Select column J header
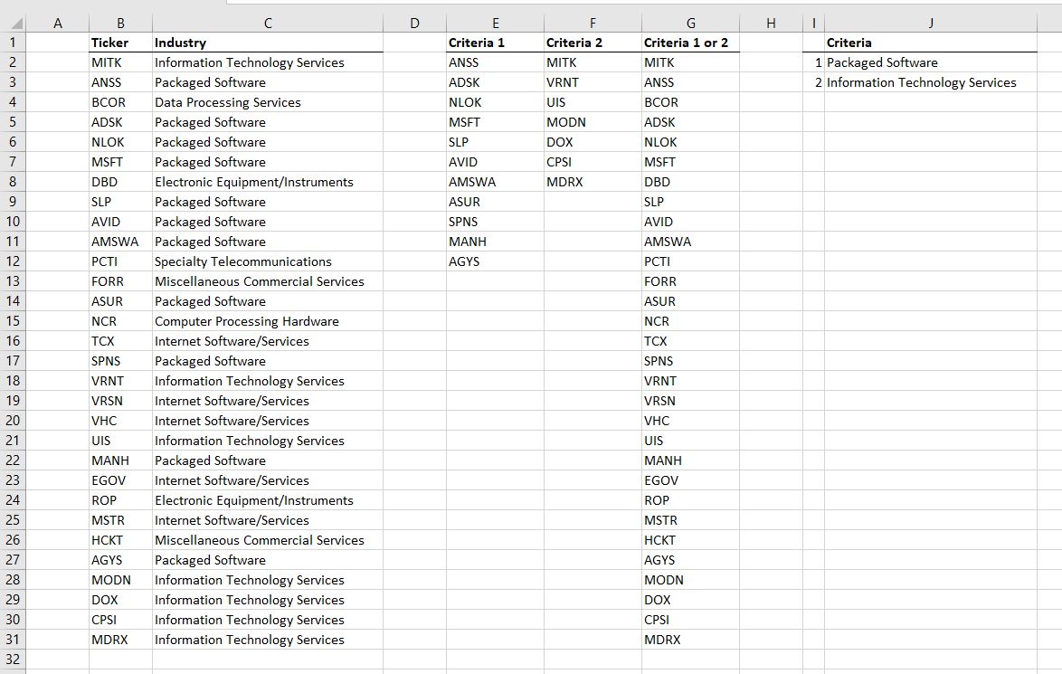1062x674 pixels. pos(931,23)
